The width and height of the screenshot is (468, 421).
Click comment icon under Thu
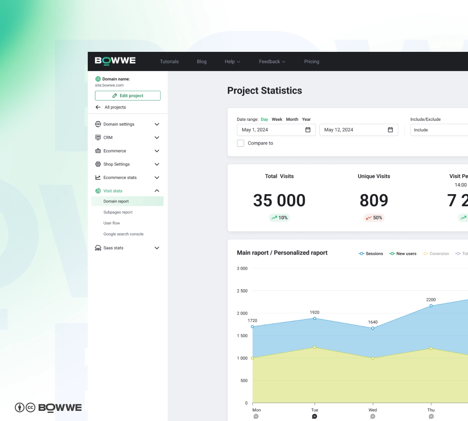click(x=431, y=416)
